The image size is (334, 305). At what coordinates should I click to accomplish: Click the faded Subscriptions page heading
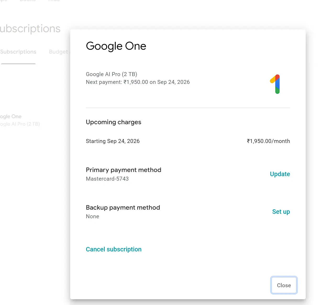pos(30,29)
